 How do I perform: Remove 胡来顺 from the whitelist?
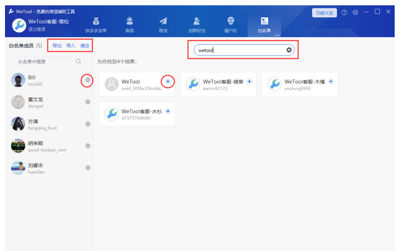pyautogui.click(x=88, y=146)
